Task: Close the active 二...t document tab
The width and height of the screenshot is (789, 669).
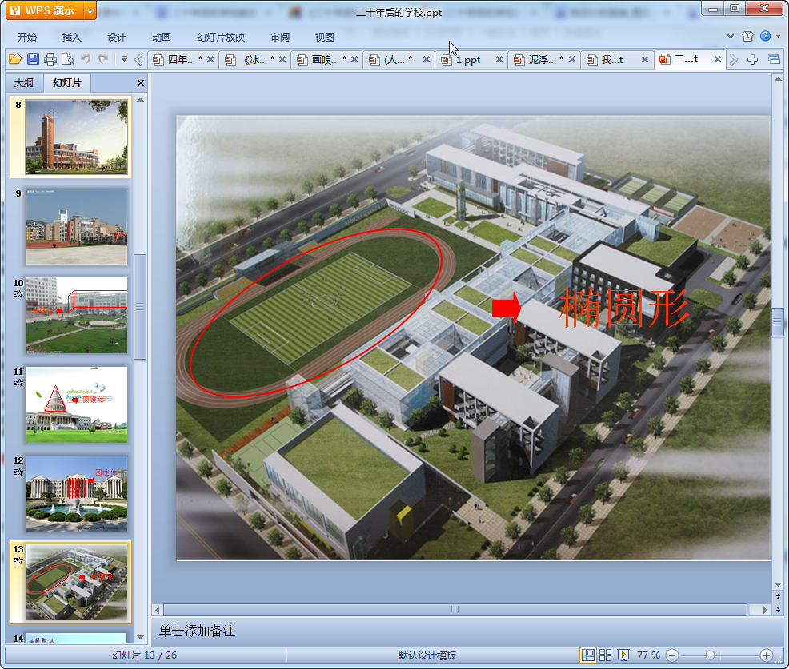Action: tap(718, 59)
